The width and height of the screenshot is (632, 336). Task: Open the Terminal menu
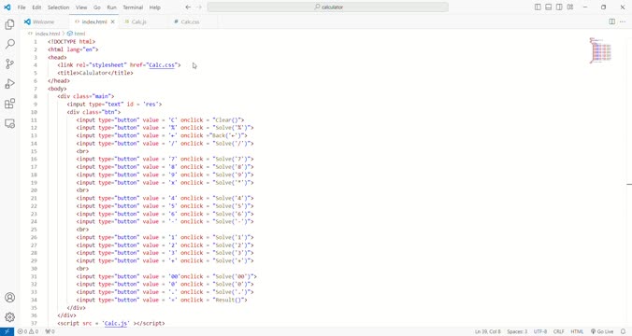pyautogui.click(x=133, y=7)
